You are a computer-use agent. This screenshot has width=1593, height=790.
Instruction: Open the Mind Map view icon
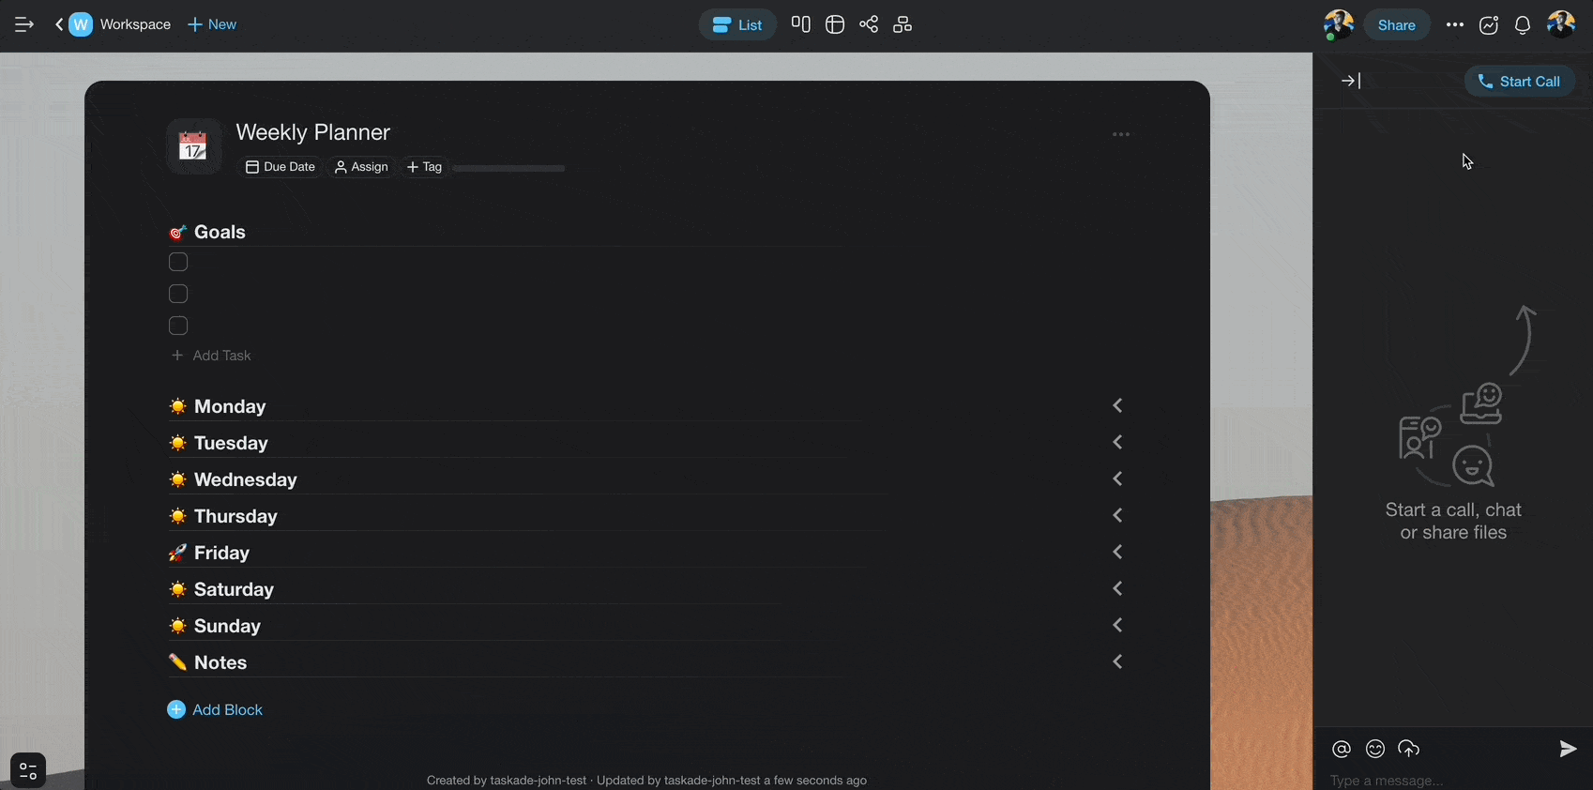click(869, 24)
